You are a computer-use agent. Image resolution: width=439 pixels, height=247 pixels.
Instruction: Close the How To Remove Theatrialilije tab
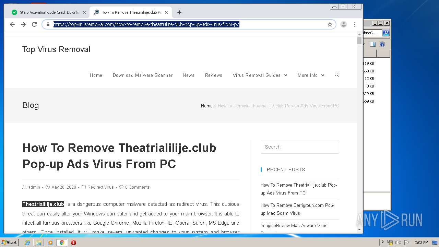point(166,12)
